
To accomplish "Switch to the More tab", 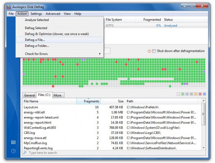I will pos(58,95).
